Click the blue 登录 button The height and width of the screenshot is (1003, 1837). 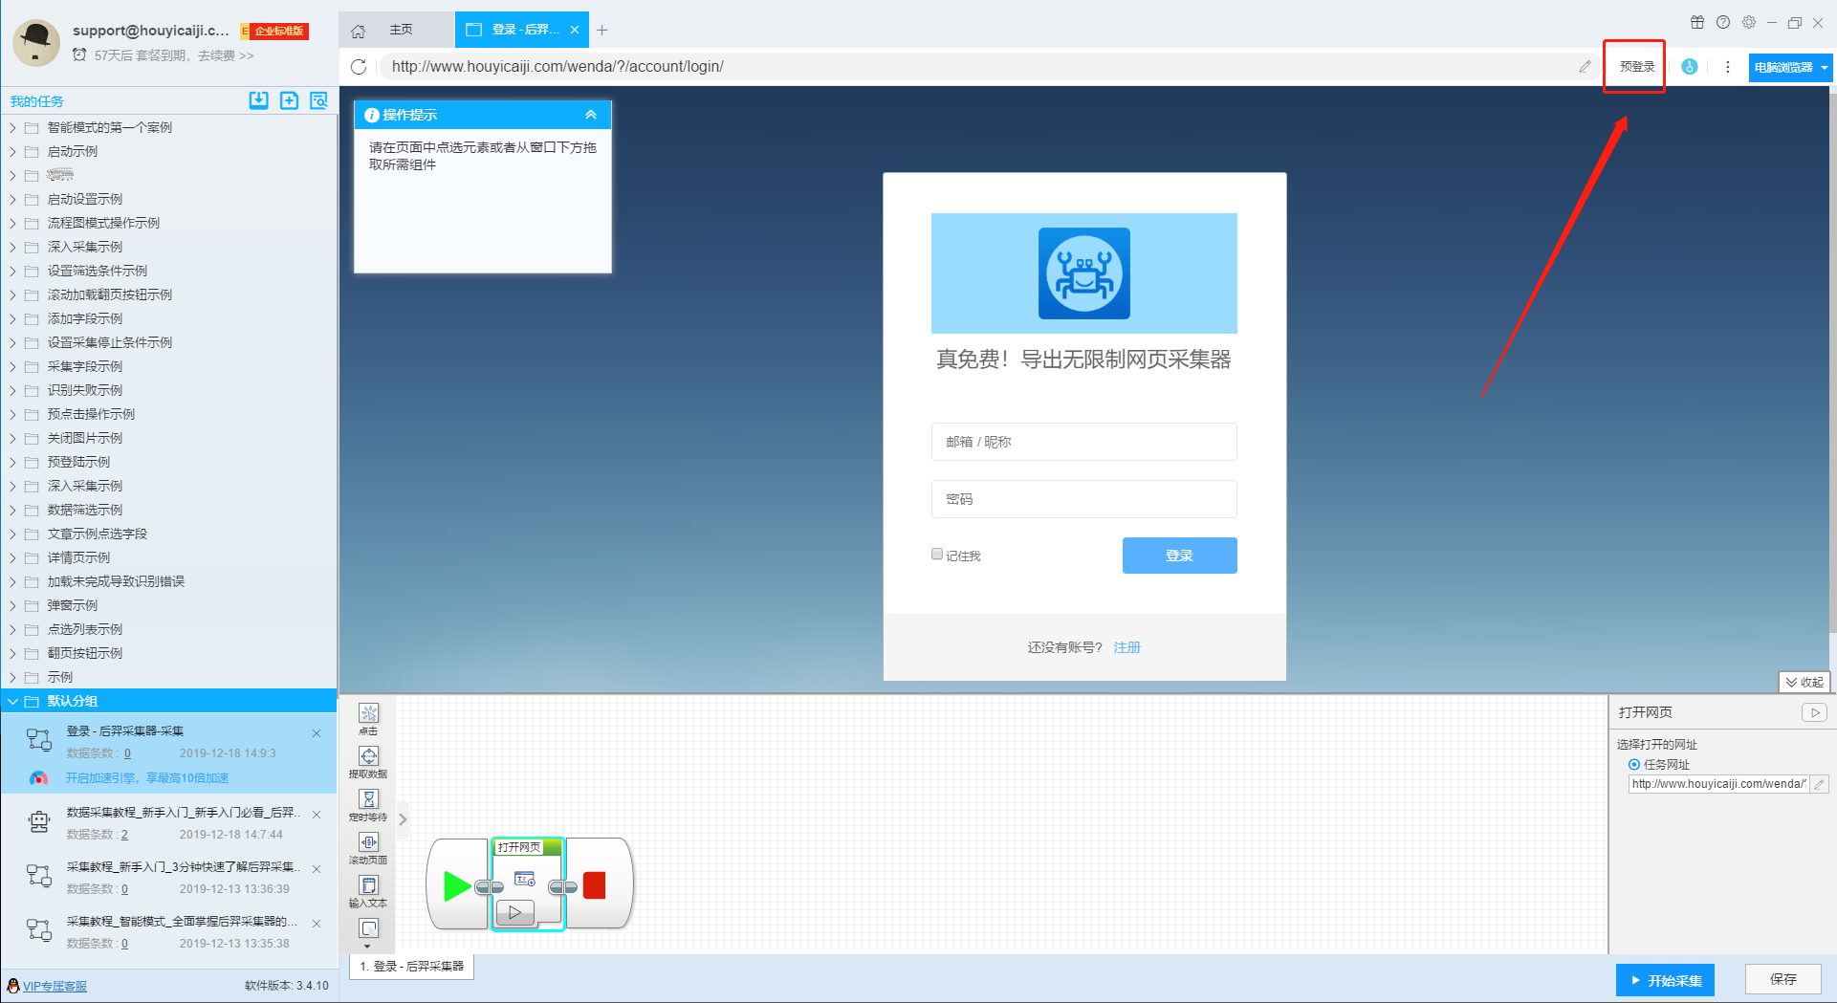point(1179,556)
